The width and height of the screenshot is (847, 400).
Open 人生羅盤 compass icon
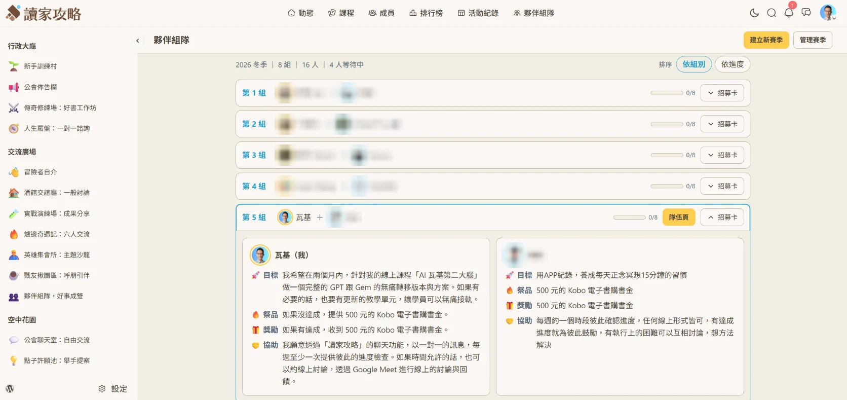[x=14, y=129]
